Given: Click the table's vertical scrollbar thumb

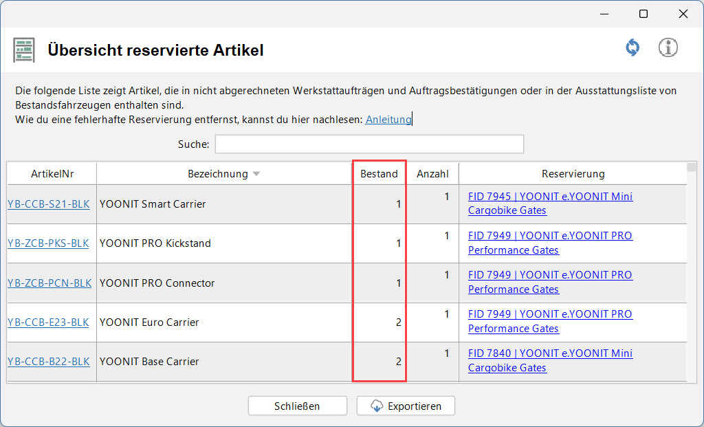Looking at the screenshot, I should [x=692, y=168].
